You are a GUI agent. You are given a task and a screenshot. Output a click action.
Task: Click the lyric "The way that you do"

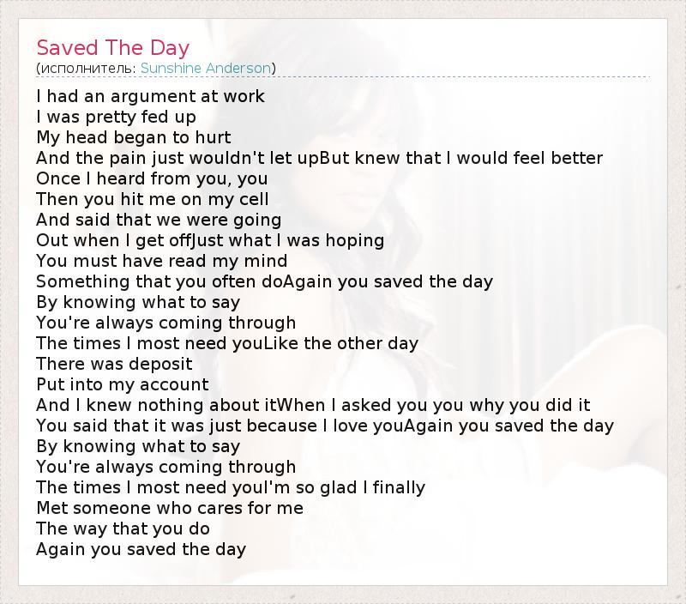coord(123,528)
